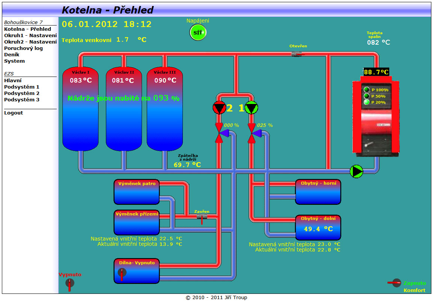Image resolution: width=434 pixels, height=304 pixels.
Task: Click the green SÍŤ power supply indicator
Action: coord(198,33)
